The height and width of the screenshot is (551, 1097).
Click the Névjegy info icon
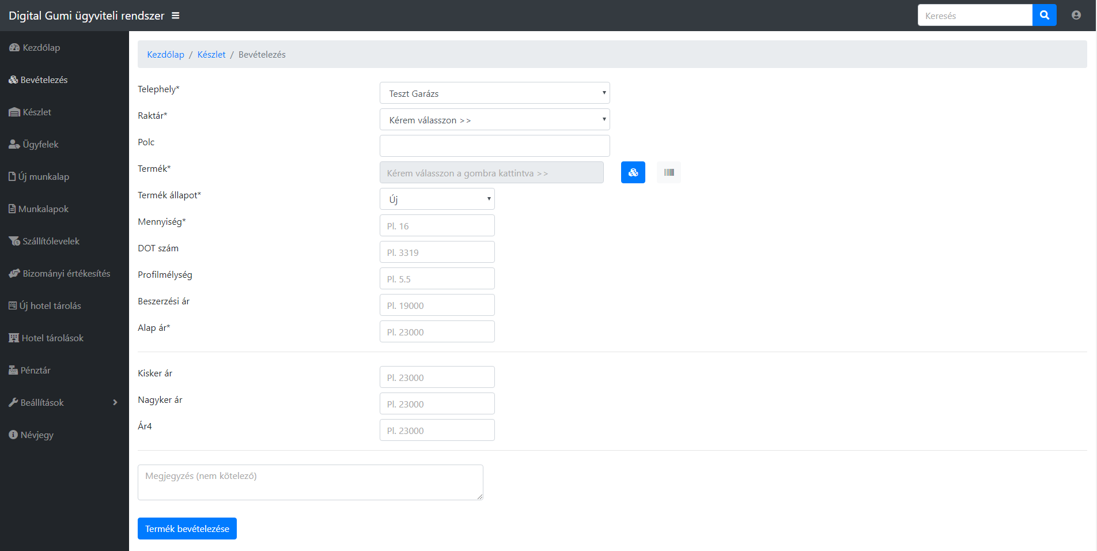pos(13,435)
